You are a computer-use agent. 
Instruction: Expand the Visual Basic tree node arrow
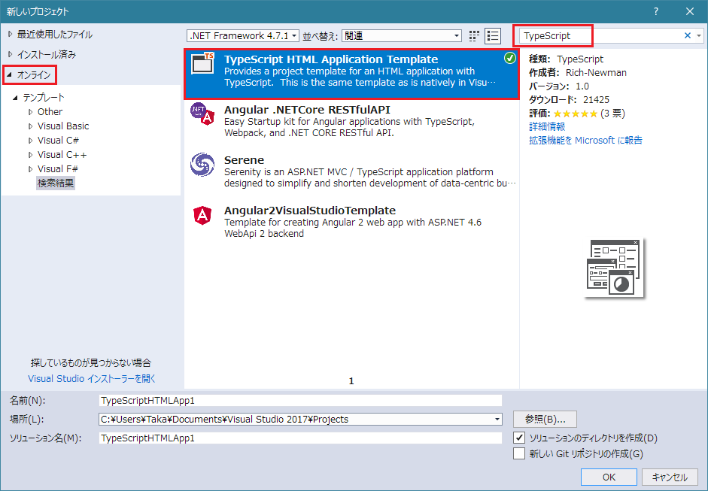[31, 126]
